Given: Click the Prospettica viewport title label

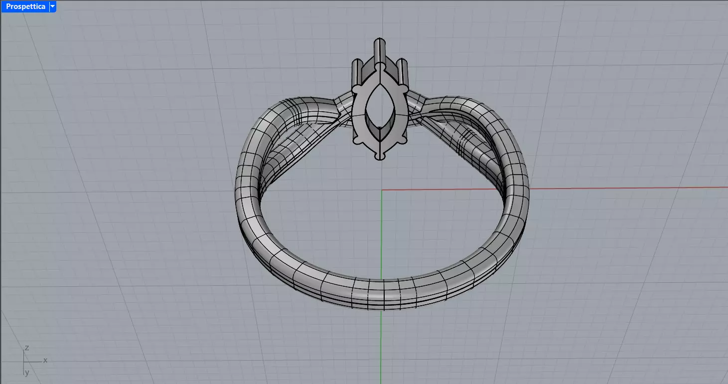Looking at the screenshot, I should tap(25, 6).
